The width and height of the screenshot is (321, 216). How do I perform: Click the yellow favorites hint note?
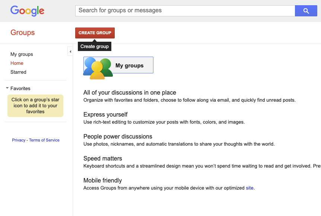click(x=35, y=106)
